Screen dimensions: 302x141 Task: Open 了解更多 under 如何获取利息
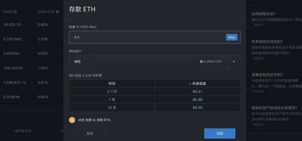point(258,25)
